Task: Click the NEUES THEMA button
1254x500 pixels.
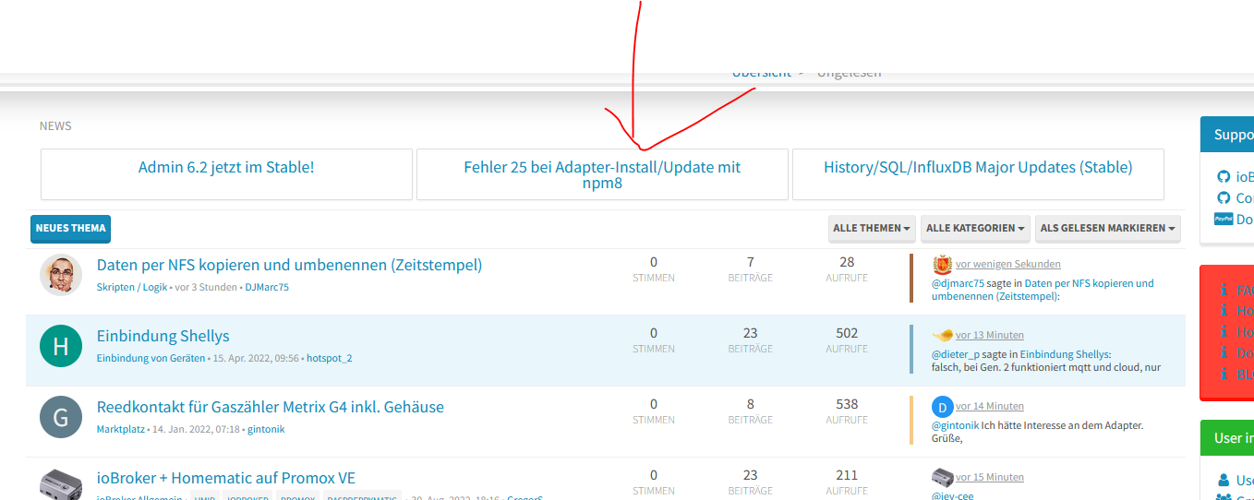Action: pyautogui.click(x=70, y=228)
